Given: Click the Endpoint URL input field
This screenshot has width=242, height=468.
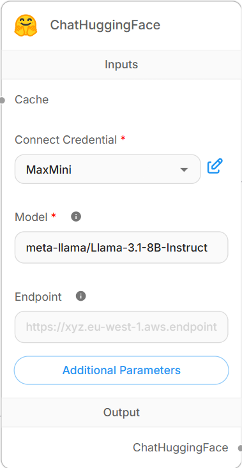Looking at the screenshot, I should tap(121, 327).
